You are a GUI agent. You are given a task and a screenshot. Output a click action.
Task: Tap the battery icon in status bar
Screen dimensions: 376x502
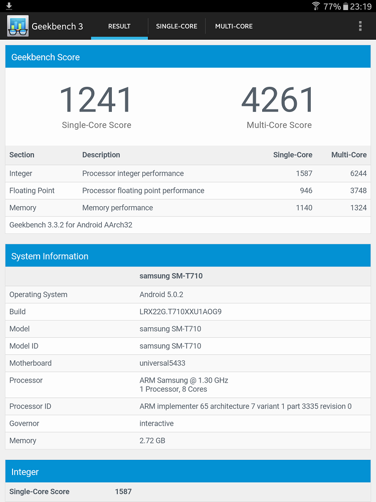tap(345, 7)
